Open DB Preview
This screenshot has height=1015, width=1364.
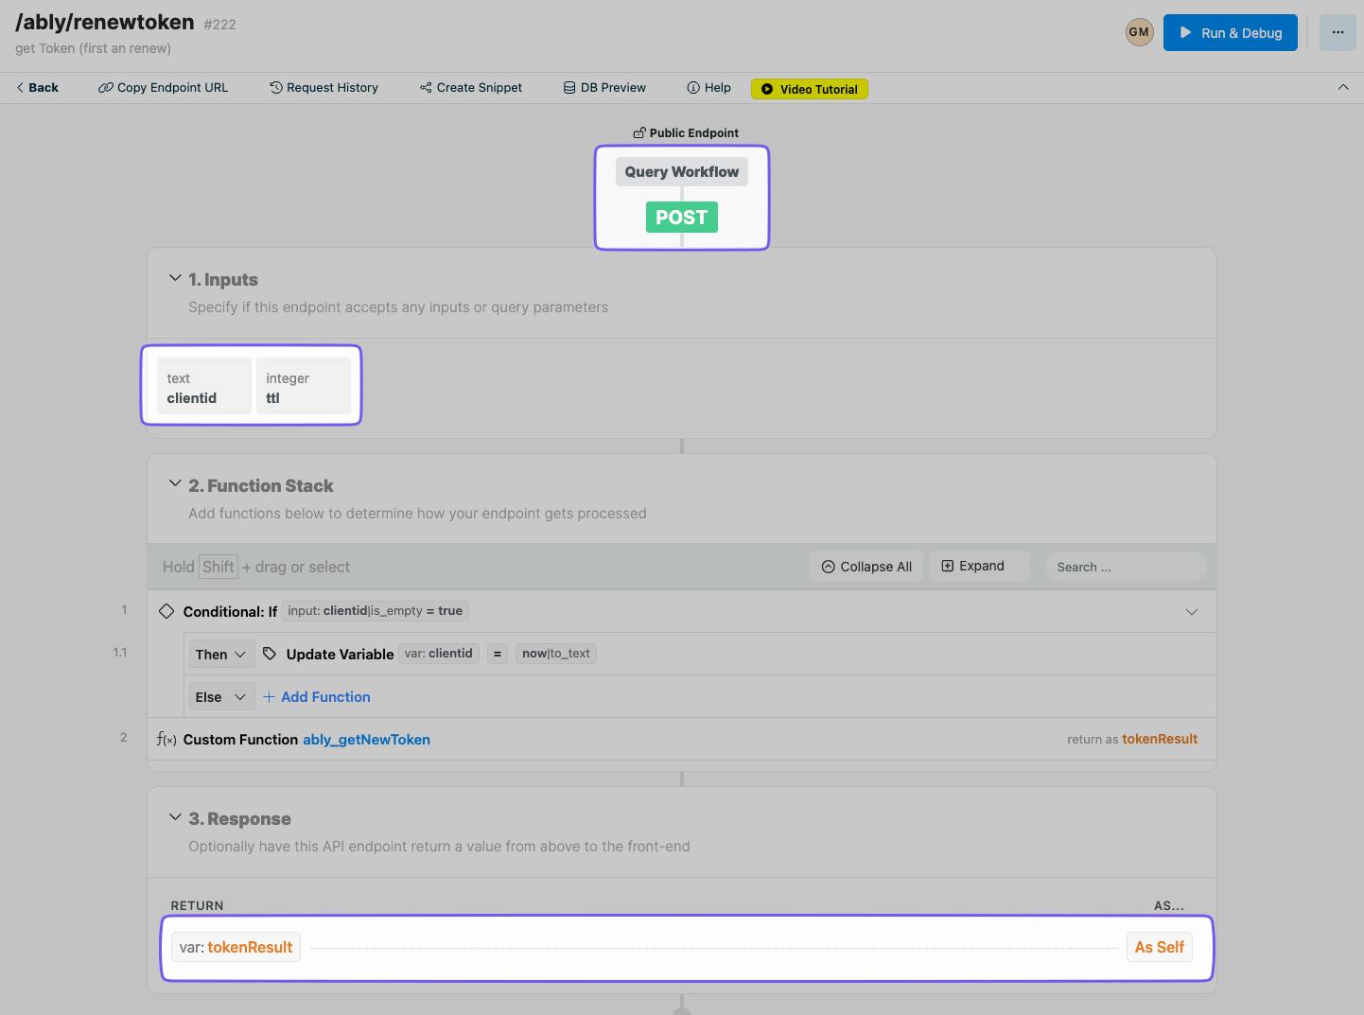tap(604, 87)
